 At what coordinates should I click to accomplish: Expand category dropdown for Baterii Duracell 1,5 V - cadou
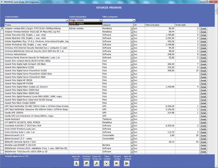132,139
